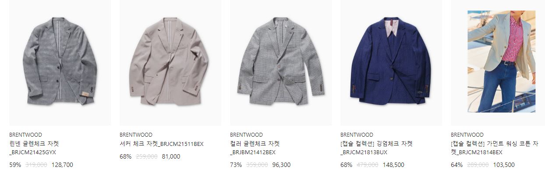Viewport: 545px width, 184px height.
Task: Open 서커 체크 자켓_BRJCM21511BEX product title
Action: pos(162,144)
